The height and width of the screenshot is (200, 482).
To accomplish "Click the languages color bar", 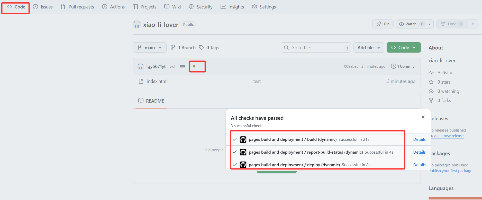I will pyautogui.click(x=455, y=198).
